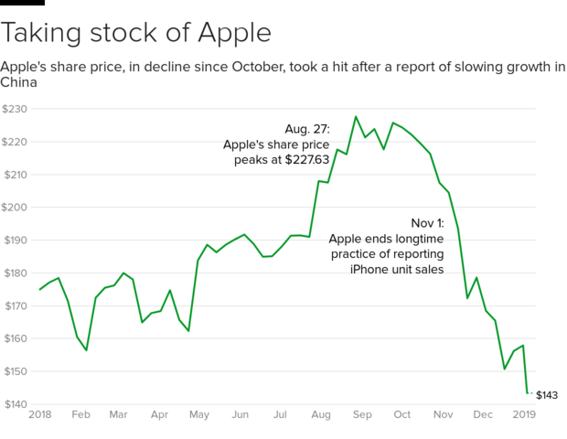Select the Feb label on the x-axis
The image size is (567, 439).
tap(80, 415)
